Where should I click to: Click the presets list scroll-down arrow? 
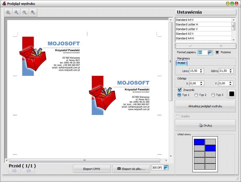[234, 40]
